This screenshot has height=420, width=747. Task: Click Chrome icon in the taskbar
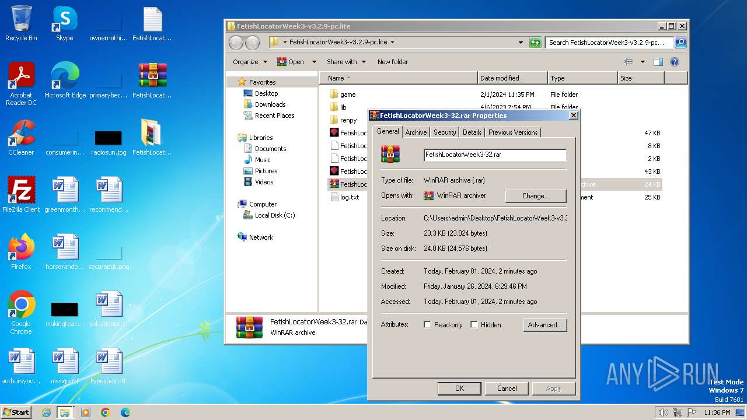point(105,412)
